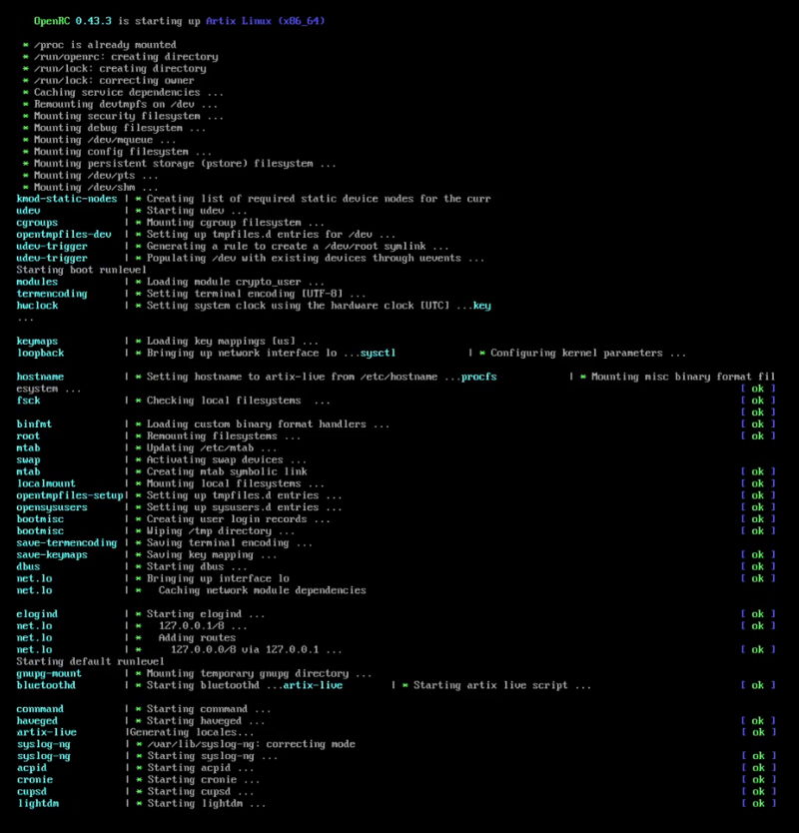Click the 'Generating locales...' text

pos(191,732)
